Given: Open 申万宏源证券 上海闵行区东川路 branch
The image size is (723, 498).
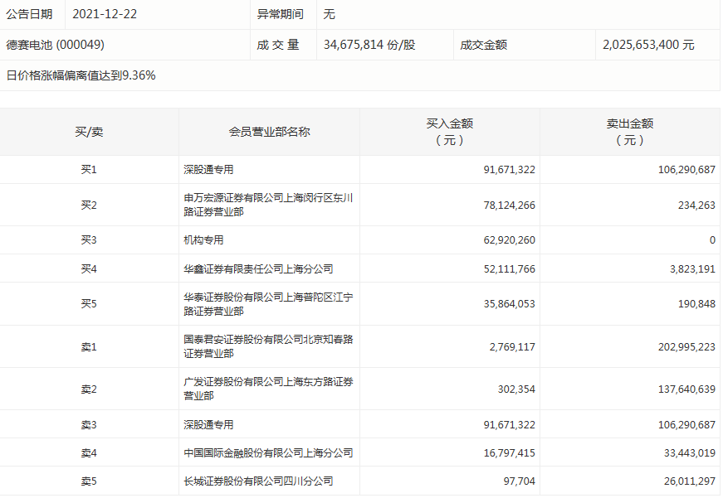Looking at the screenshot, I should click(x=268, y=205).
